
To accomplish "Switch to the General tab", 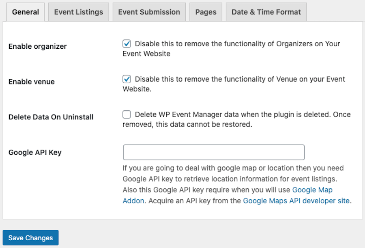I will [x=26, y=12].
